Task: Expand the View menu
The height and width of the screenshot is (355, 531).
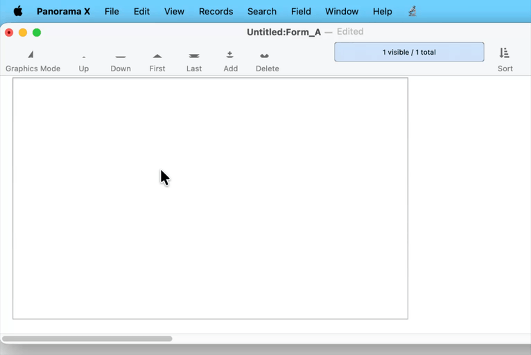Action: [174, 11]
